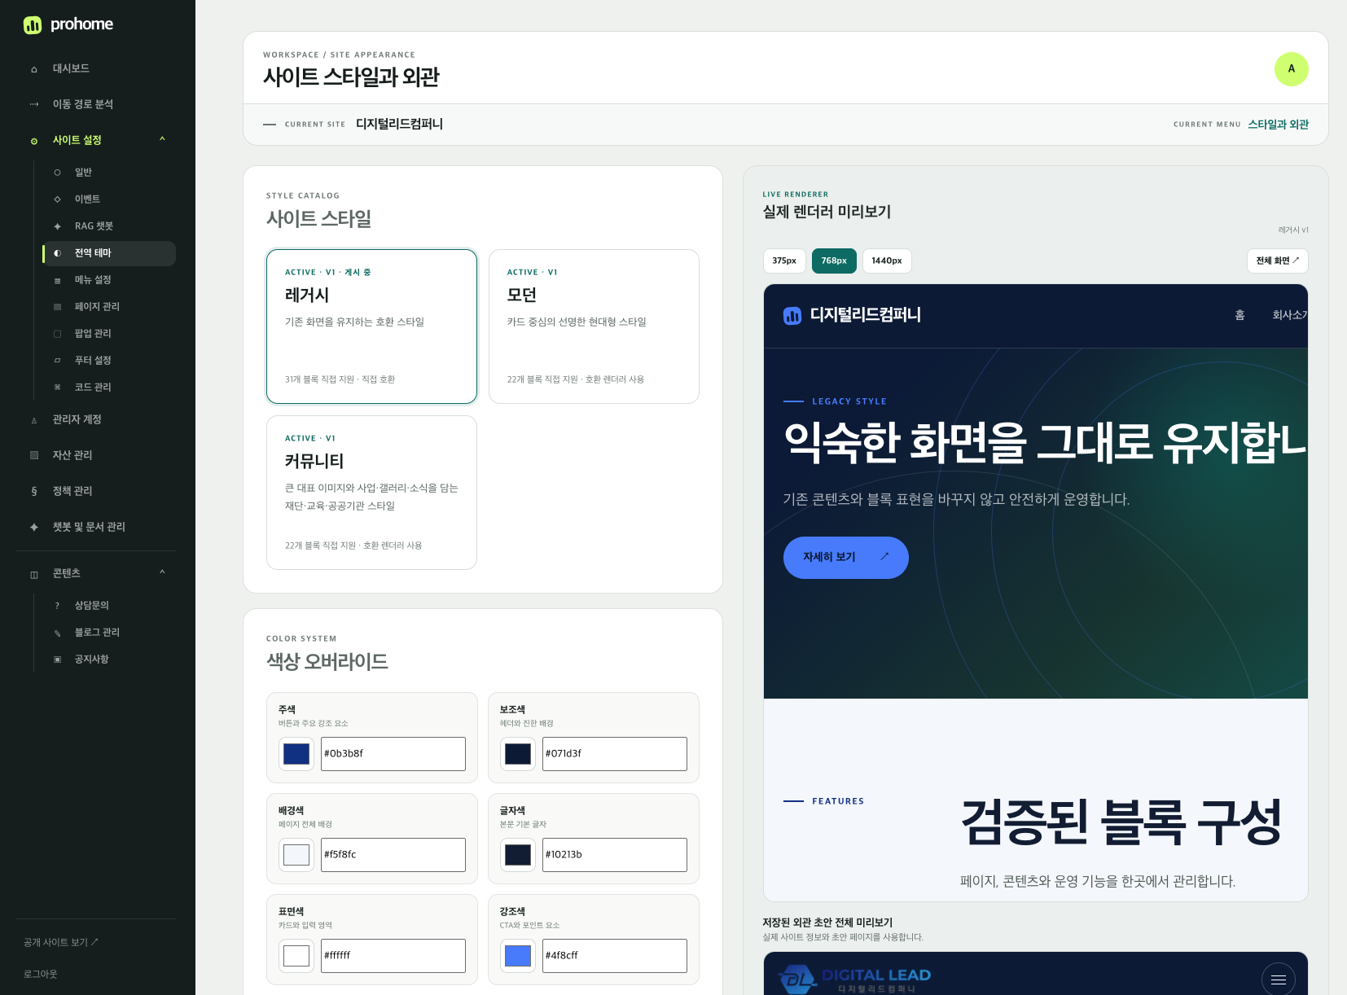Click the 메뉴 설정 list icon

coord(57,281)
